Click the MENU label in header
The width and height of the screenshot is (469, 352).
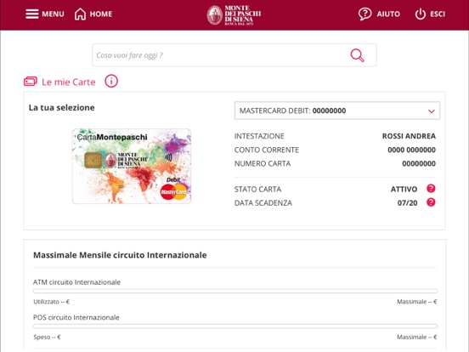pos(53,14)
